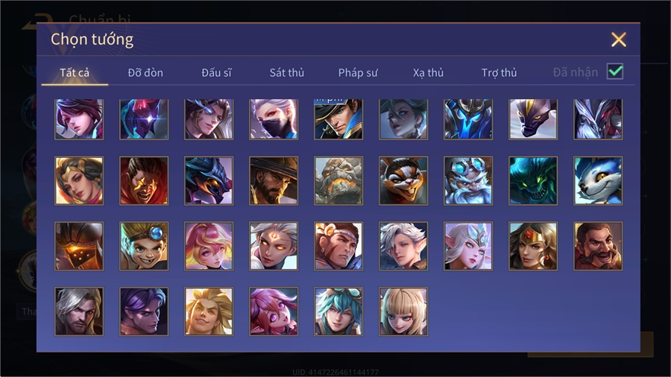This screenshot has height=377, width=671.
Task: Toggle the Đã nhận checkbox
Action: point(615,72)
